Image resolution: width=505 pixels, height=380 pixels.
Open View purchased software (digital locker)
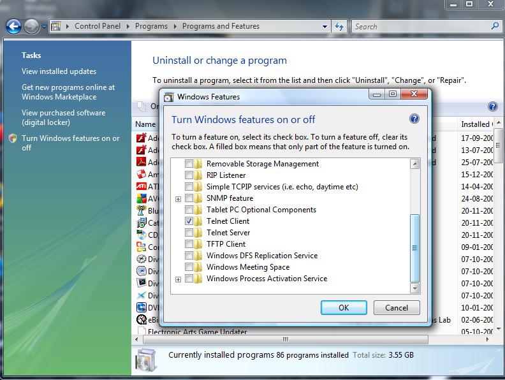pyautogui.click(x=64, y=117)
